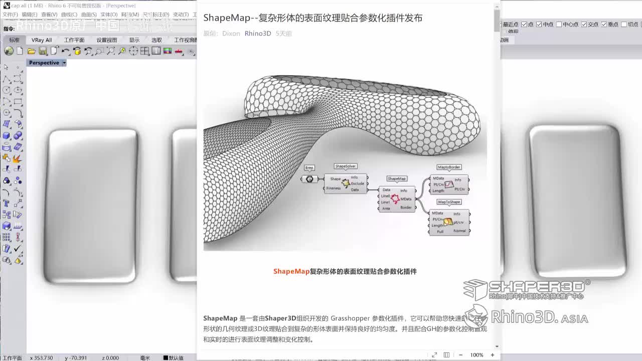Select the Circle tool in left sidebar
642x361 pixels.
coord(7,90)
